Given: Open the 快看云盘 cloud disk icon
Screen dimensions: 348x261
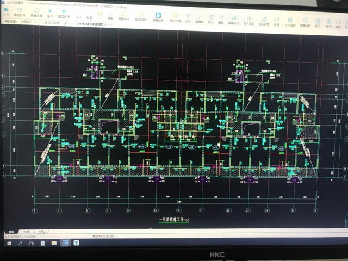Looking at the screenshot, I should 36,13.
